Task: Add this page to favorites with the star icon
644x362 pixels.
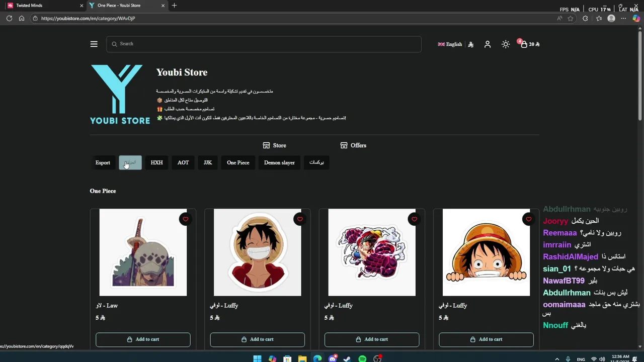Action: (x=571, y=19)
